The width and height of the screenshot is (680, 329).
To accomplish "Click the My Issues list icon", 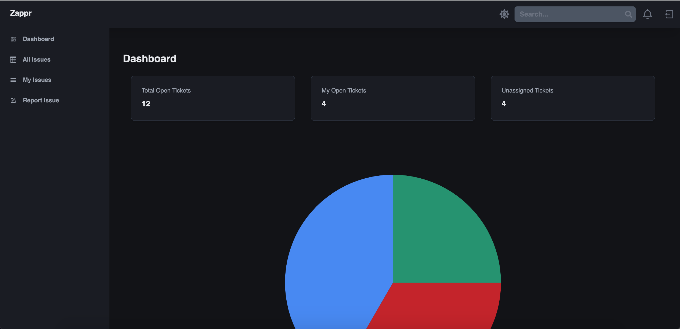I will pos(13,80).
